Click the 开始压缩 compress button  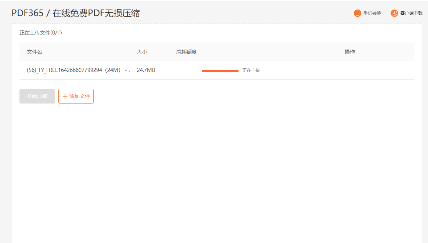[x=37, y=96]
